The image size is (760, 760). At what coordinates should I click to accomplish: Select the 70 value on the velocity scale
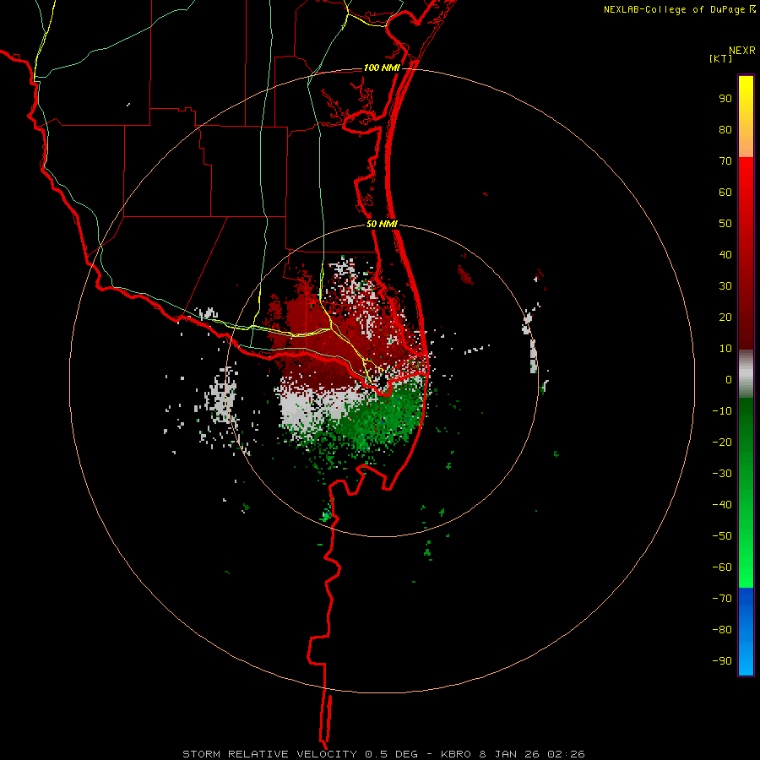point(725,161)
